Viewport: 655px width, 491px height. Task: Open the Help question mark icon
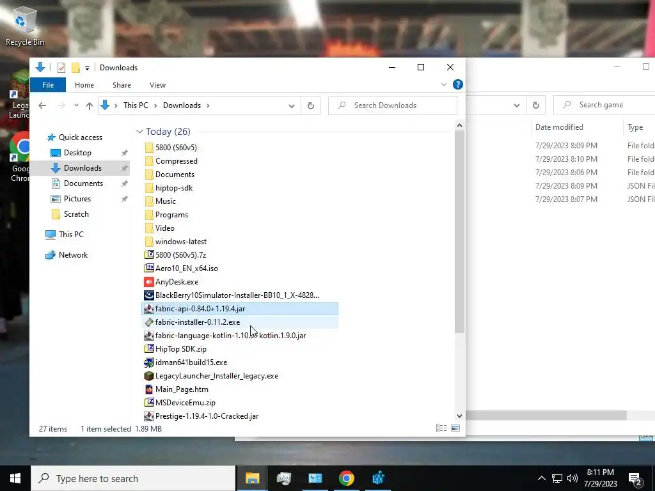pos(458,85)
